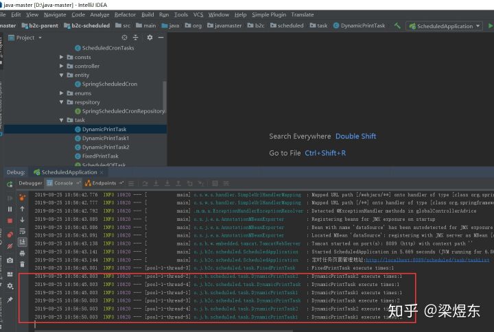Expand the controller folder

pos(62,66)
